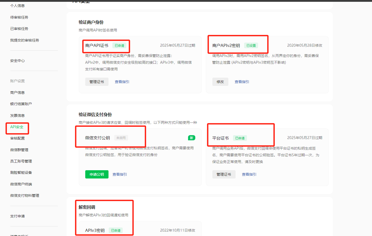Open 员工账号管理 in the sidebar
The height and width of the screenshot is (236, 372).
21,161
